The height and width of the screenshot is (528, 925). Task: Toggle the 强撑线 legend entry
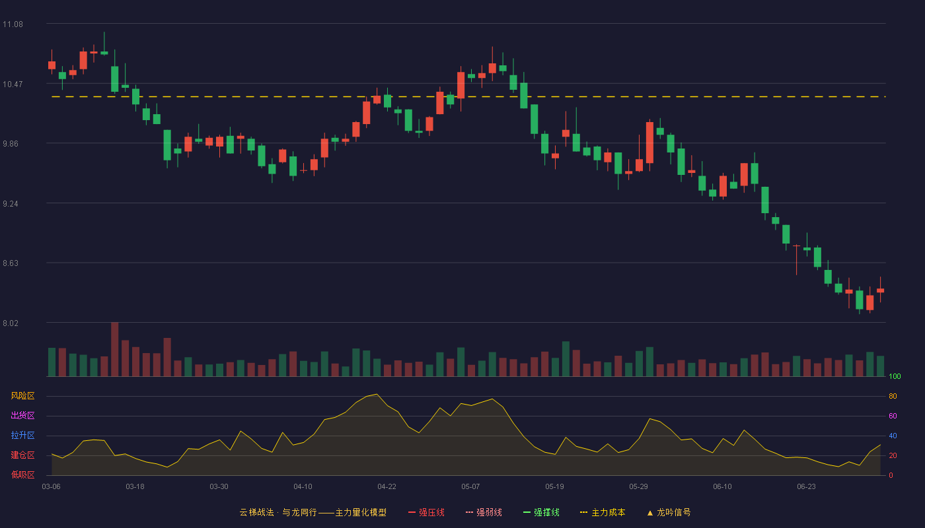[x=541, y=512]
